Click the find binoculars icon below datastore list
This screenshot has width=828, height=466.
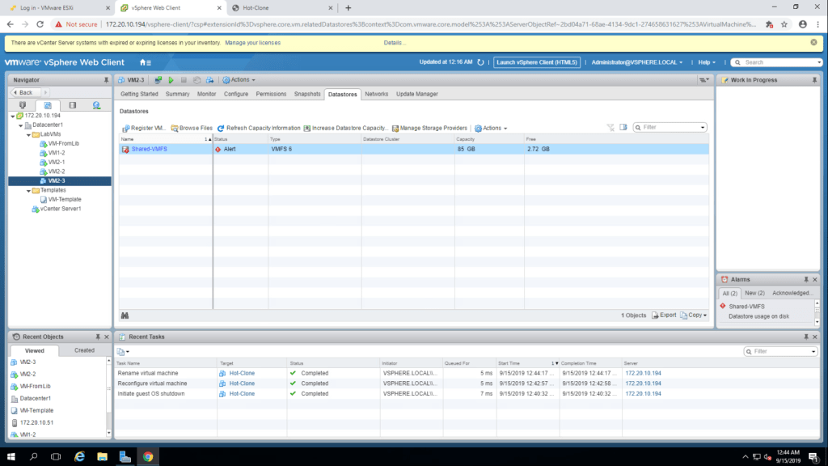tap(125, 315)
